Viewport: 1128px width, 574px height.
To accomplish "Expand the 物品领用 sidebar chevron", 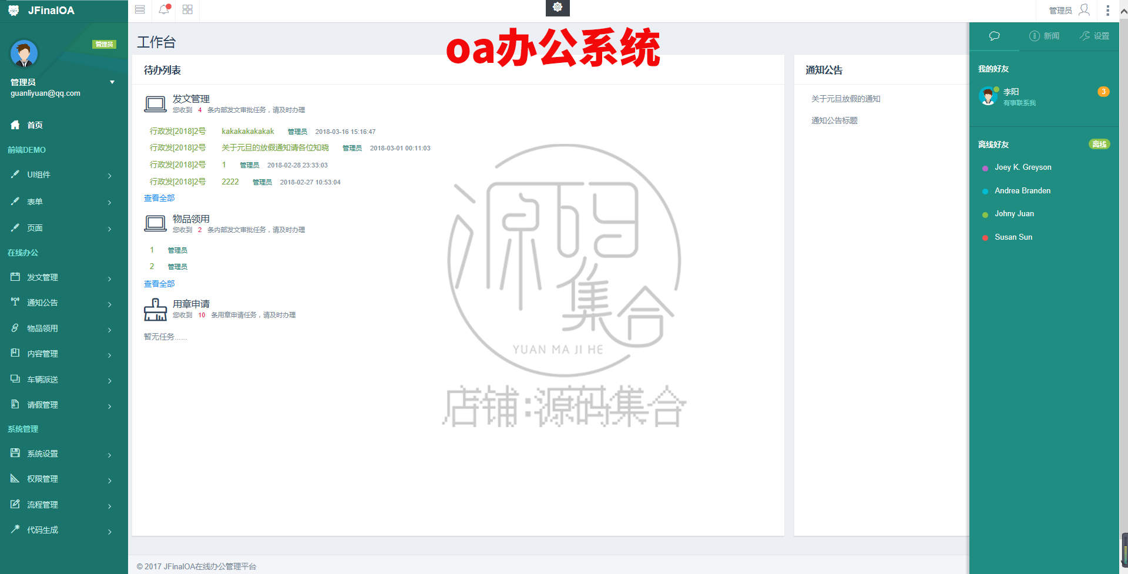I will click(x=110, y=330).
